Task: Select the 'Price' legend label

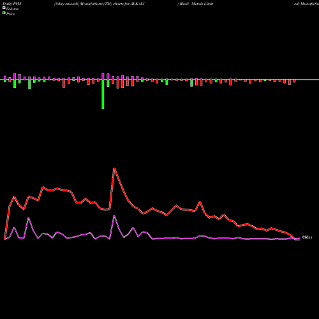Action: click(x=10, y=14)
